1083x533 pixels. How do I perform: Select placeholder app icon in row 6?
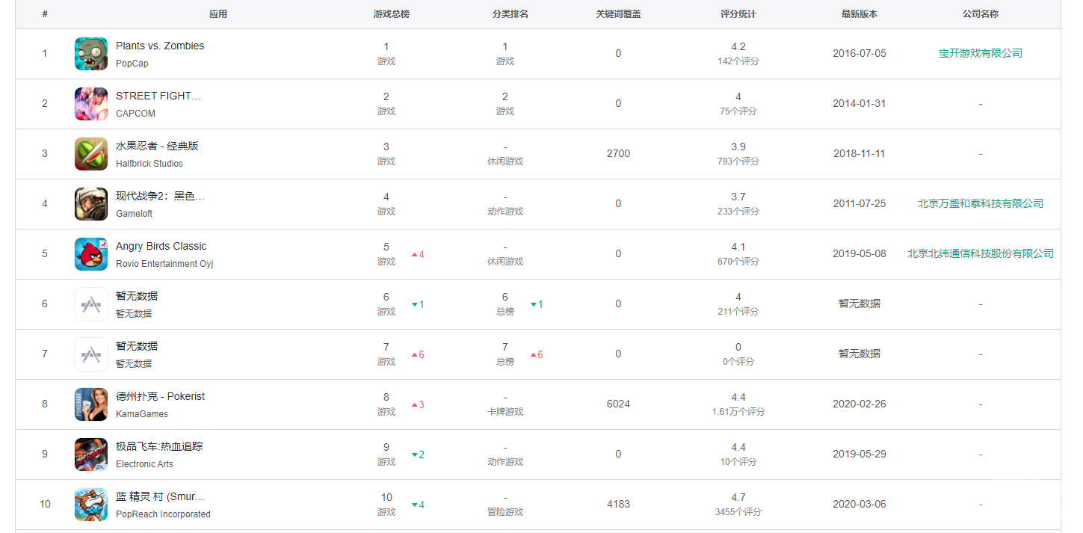tap(91, 304)
